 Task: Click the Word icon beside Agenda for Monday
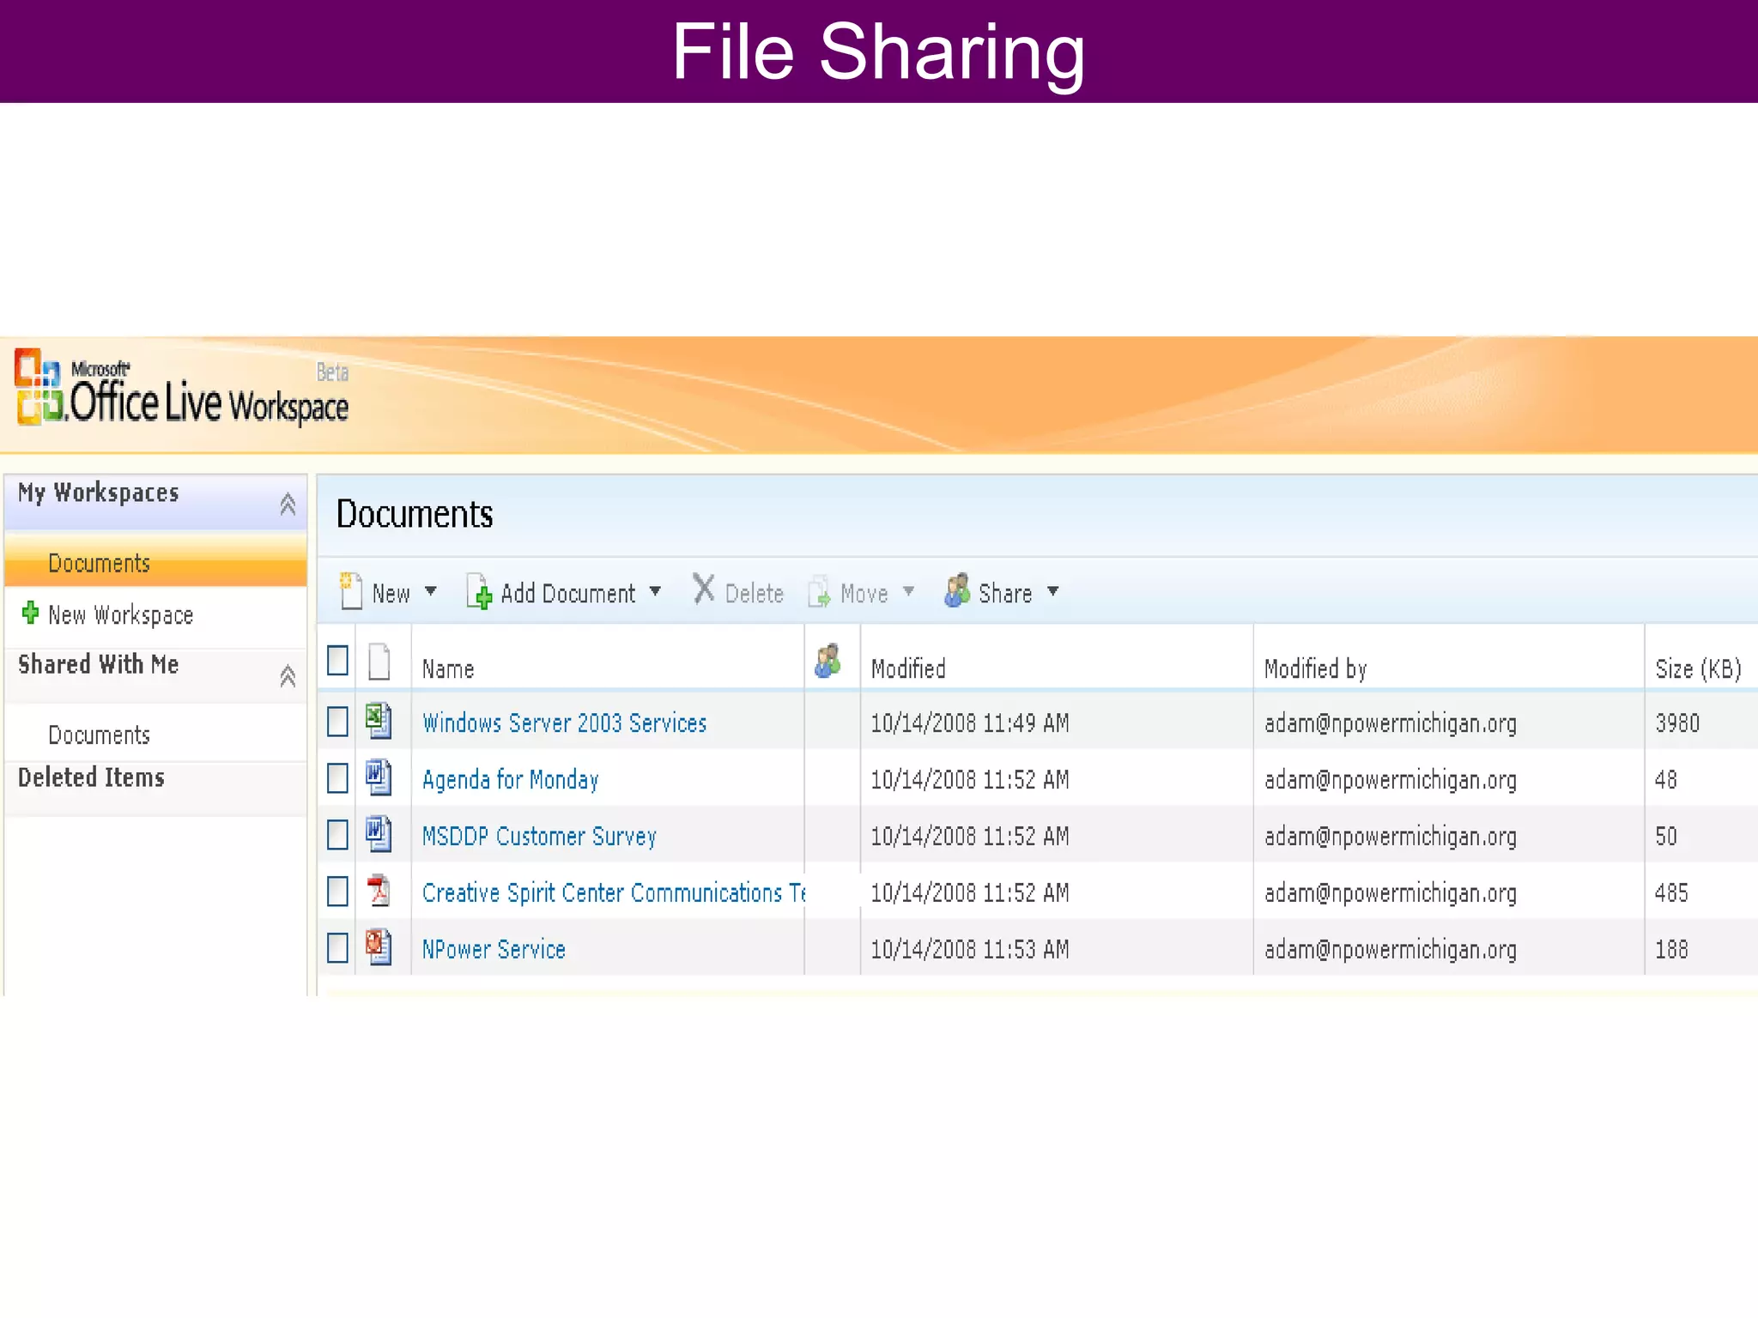(378, 777)
